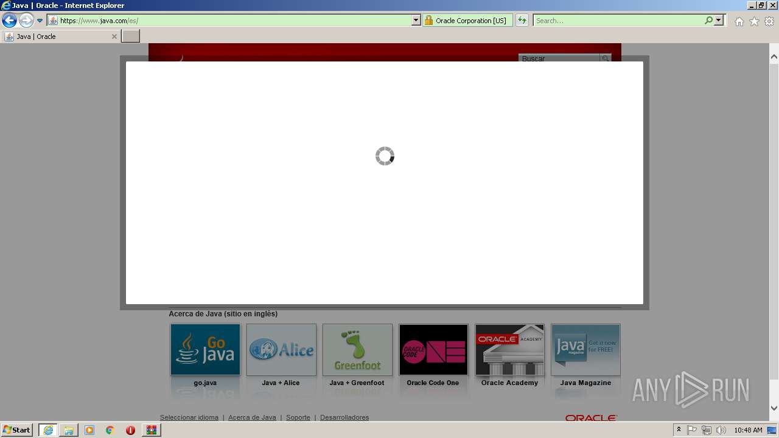This screenshot has width=779, height=438.
Task: Show hidden system tray icons
Action: tap(679, 430)
